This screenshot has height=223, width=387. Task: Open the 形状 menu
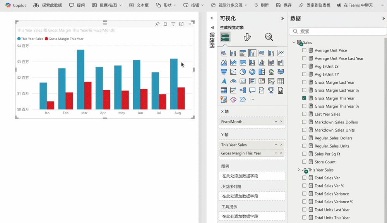click(x=166, y=5)
